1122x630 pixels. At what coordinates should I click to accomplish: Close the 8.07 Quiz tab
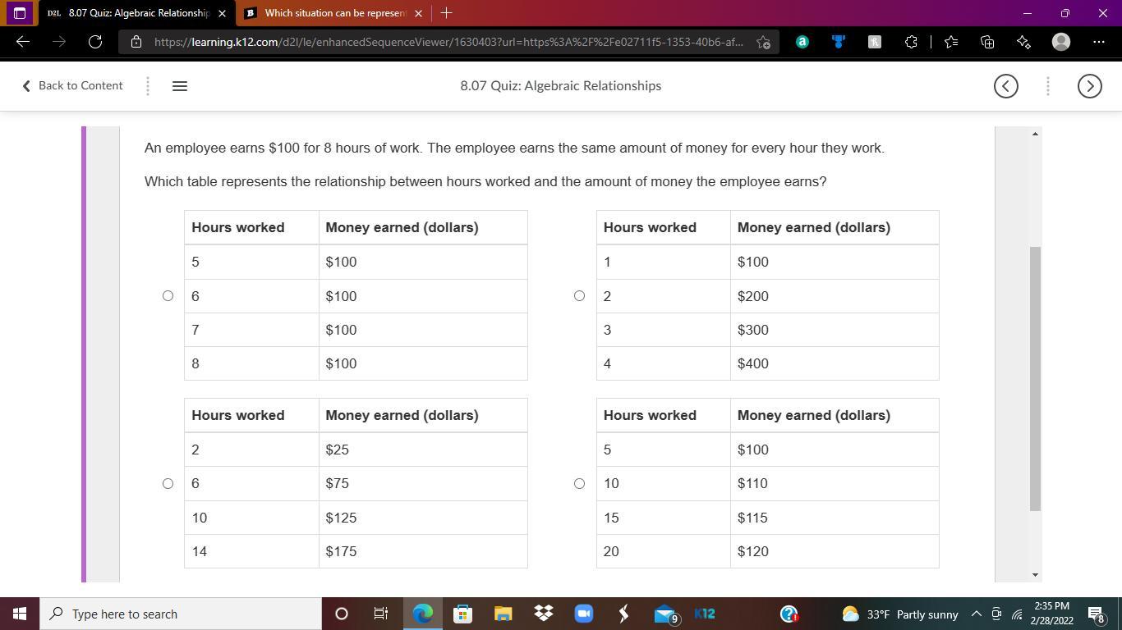(x=222, y=13)
